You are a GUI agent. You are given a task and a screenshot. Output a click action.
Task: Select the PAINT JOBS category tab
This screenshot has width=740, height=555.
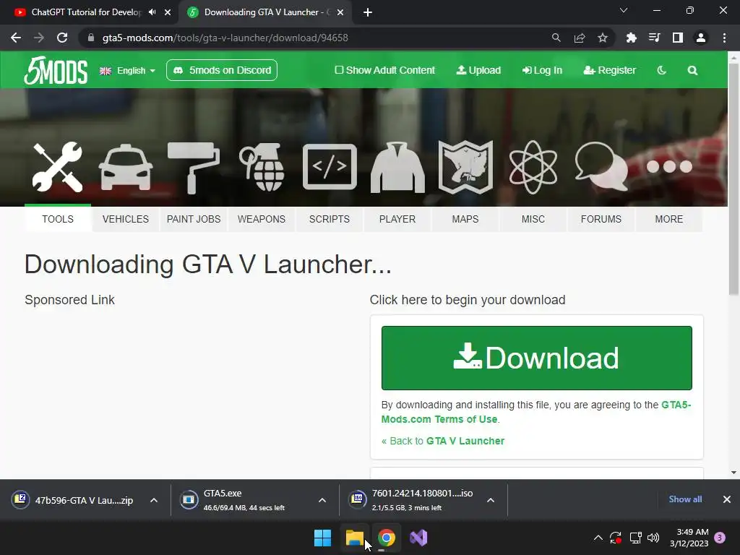[194, 219]
